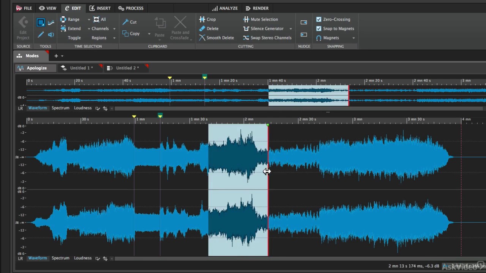
Task: Swap Stereo Channels
Action: click(x=267, y=38)
